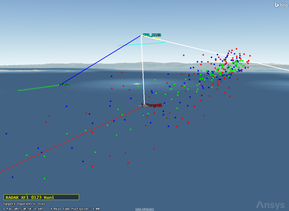Screen dimensions: 289x211
Task: Open the Data Attribution link
Action: (144, 209)
